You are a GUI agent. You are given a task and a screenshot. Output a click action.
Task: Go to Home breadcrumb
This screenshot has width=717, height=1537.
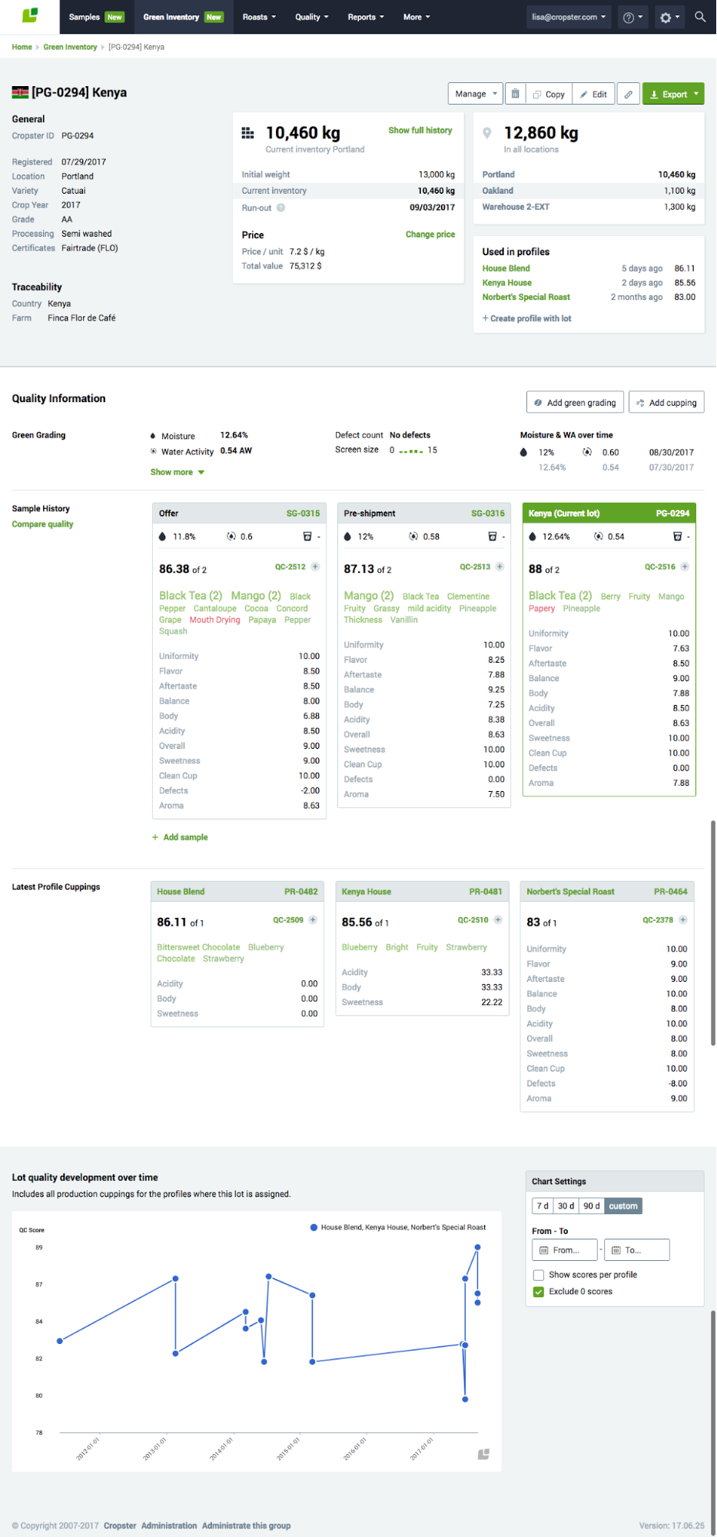(x=22, y=47)
